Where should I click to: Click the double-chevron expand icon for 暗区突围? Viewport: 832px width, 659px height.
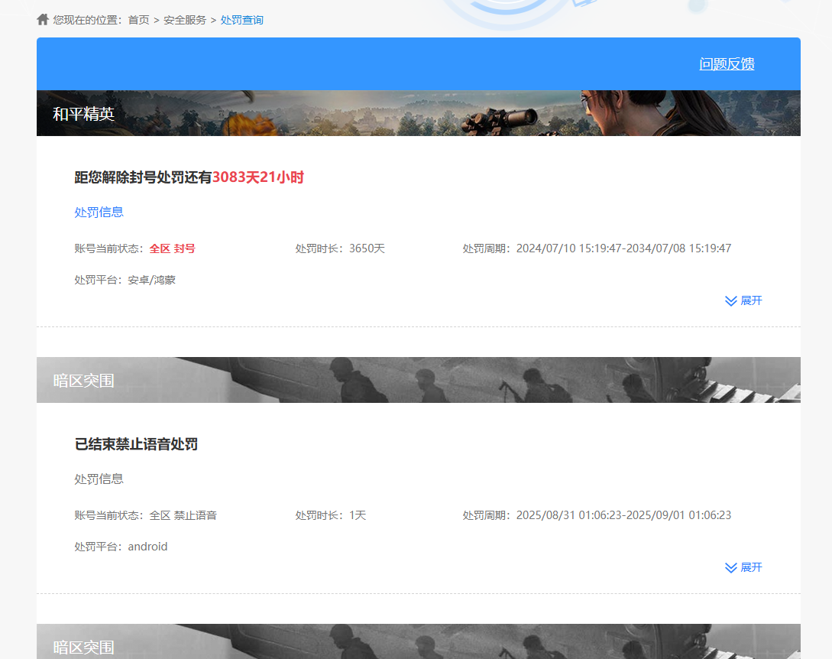[730, 567]
